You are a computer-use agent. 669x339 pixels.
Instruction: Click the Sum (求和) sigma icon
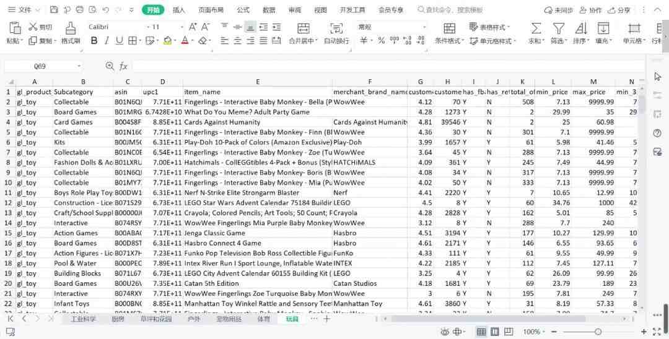(536, 28)
